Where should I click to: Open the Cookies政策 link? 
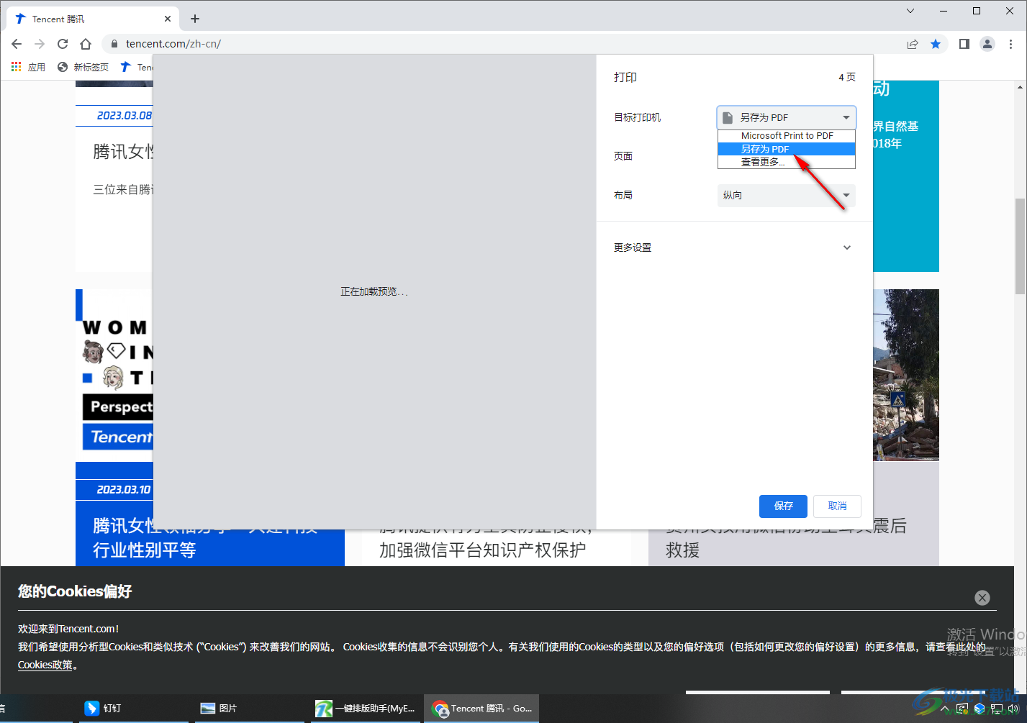click(x=45, y=665)
